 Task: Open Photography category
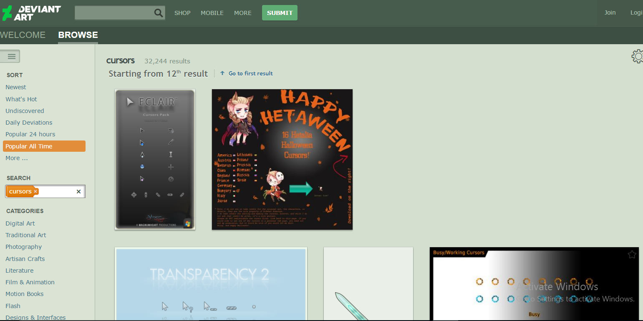pos(24,247)
